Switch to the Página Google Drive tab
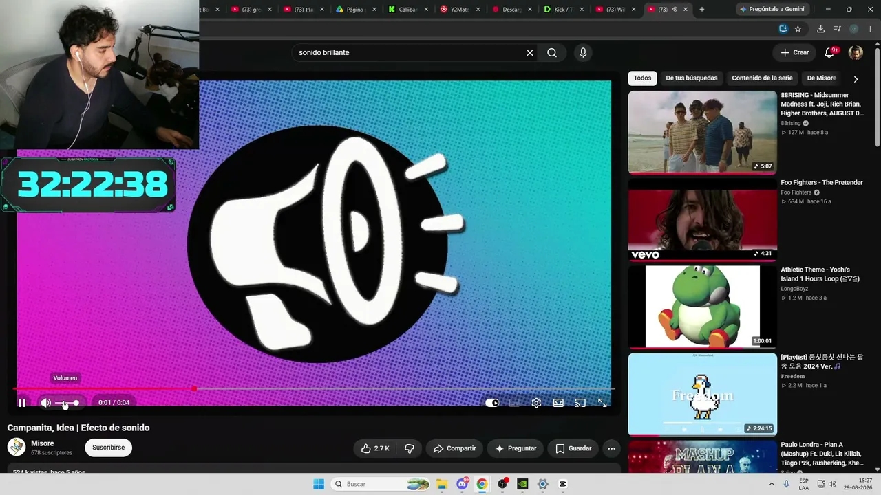Image resolution: width=881 pixels, height=495 pixels. 355,10
